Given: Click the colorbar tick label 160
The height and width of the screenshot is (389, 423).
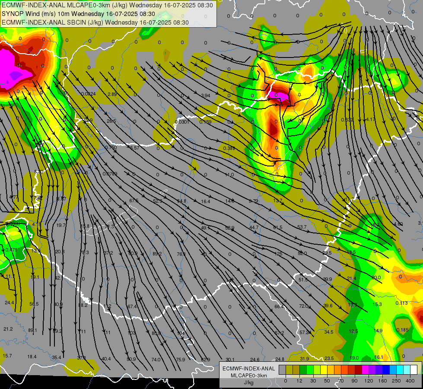Looking at the screenshot, I should tap(382, 381).
